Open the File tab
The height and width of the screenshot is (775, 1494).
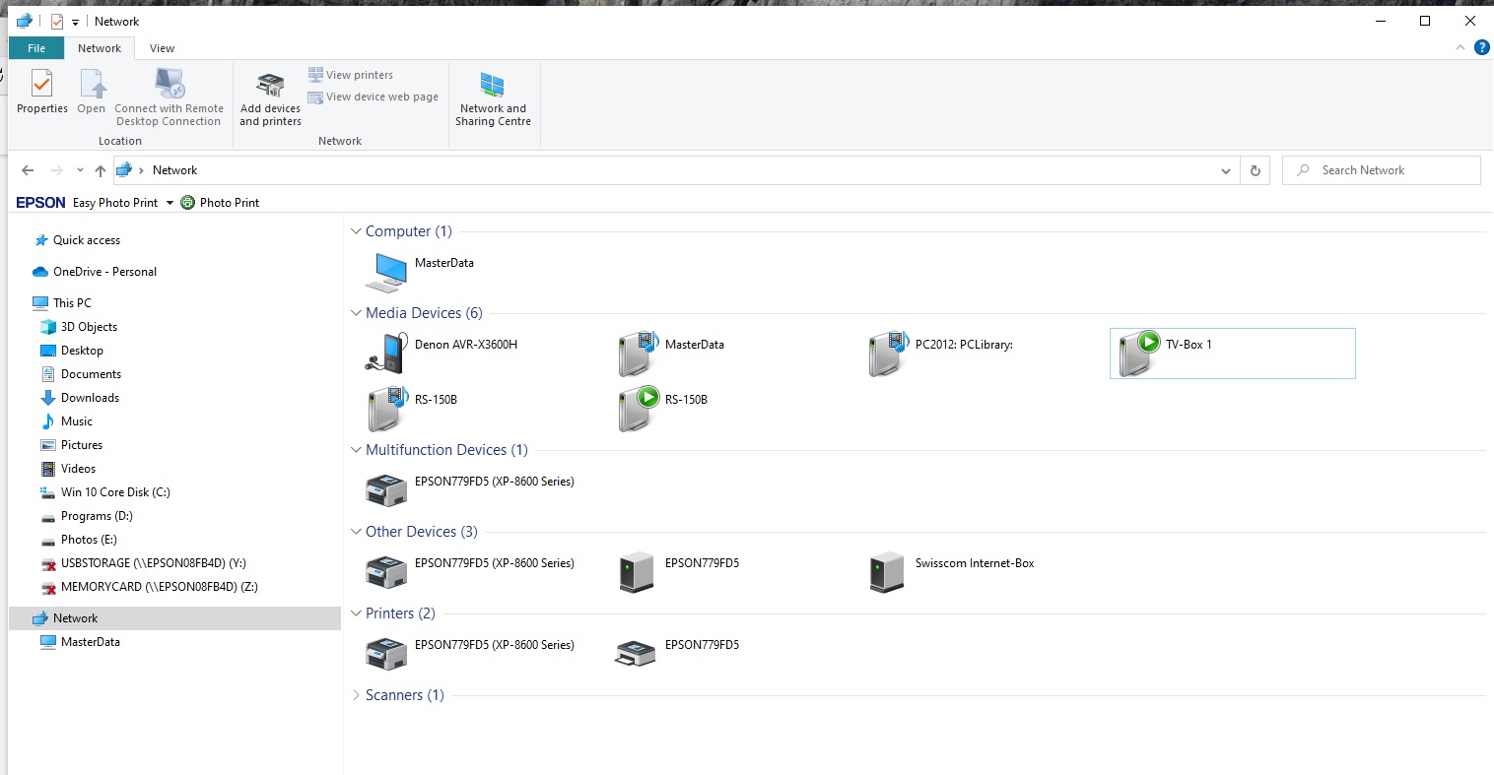36,48
